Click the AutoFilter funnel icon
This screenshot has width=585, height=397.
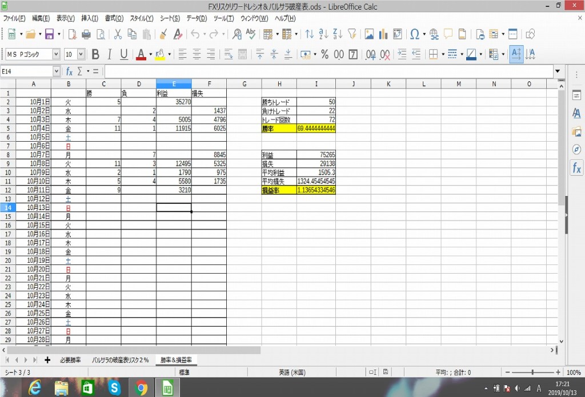tap(352, 34)
